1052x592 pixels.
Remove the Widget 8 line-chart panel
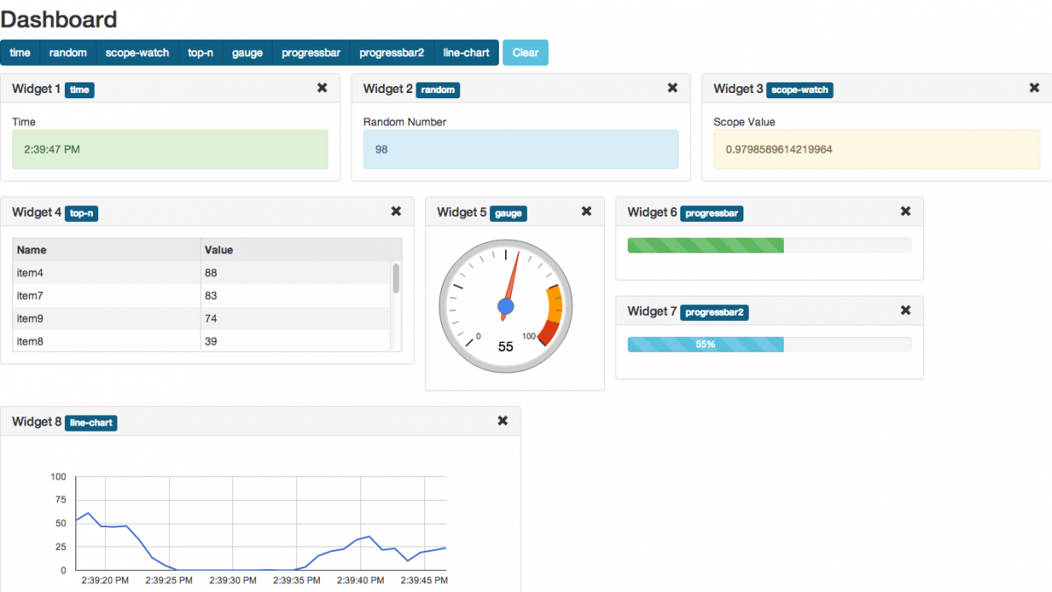point(502,421)
